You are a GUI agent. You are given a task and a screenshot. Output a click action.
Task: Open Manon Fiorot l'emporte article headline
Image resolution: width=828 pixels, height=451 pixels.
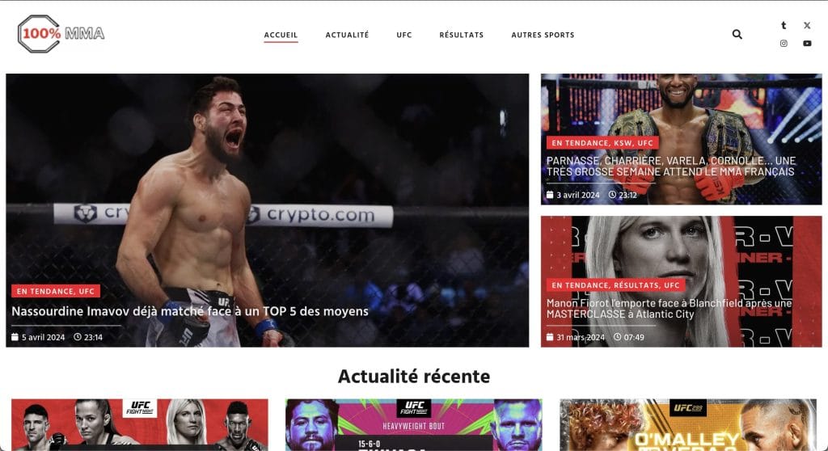pyautogui.click(x=669, y=309)
